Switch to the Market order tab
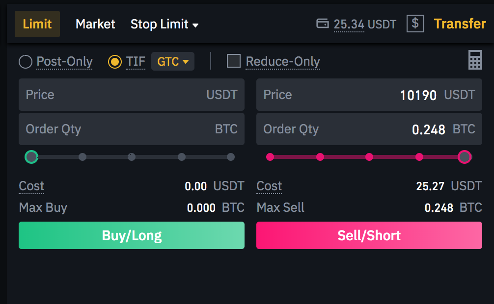Image resolution: width=494 pixels, height=304 pixels. (x=95, y=24)
